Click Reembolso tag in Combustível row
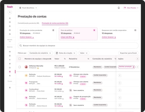The width and height of the screenshot is (145, 112). click(97, 90)
